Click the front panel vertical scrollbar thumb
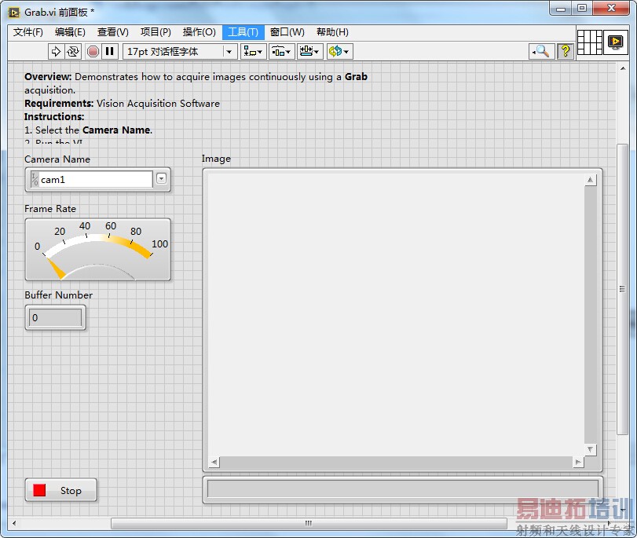 622,289
